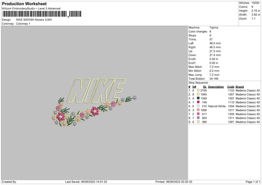Select the crimson swatch with code 1110
Viewport: 262px width, 185px height.
198,102
